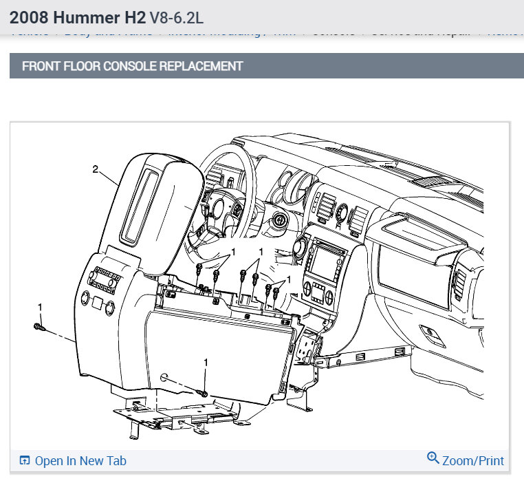Select the 2008 Hummer H2 V8-6.2L title
Viewport: 524px width, 481px height.
[x=107, y=17]
